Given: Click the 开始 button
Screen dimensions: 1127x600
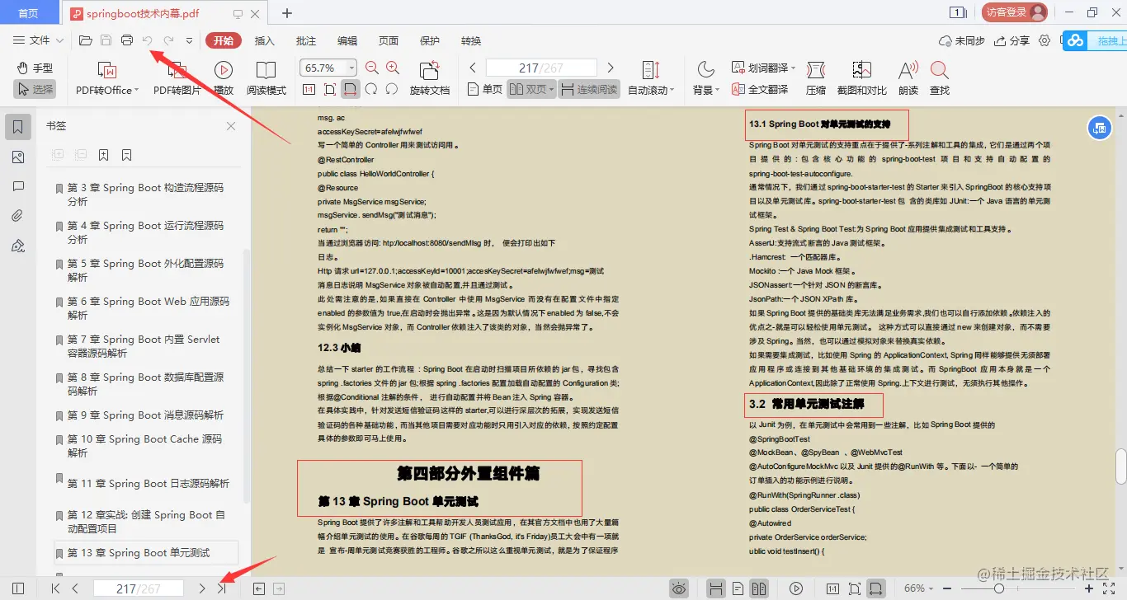Looking at the screenshot, I should [222, 40].
